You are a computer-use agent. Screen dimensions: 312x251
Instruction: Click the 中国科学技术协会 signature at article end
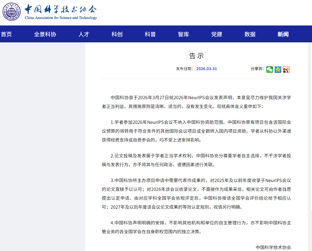[273, 247]
